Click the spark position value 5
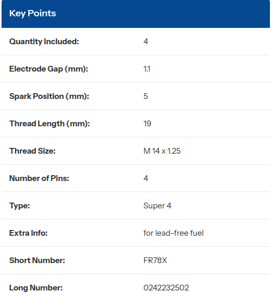Viewport: 271px width, 301px height. [146, 96]
